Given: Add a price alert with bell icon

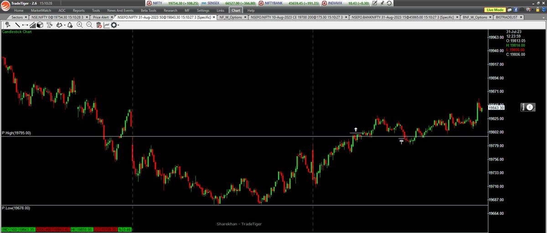Looking at the screenshot, I should 70,25.
